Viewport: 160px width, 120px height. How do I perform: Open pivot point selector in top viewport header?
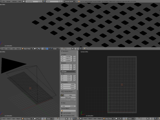pyautogui.click(x=39, y=49)
